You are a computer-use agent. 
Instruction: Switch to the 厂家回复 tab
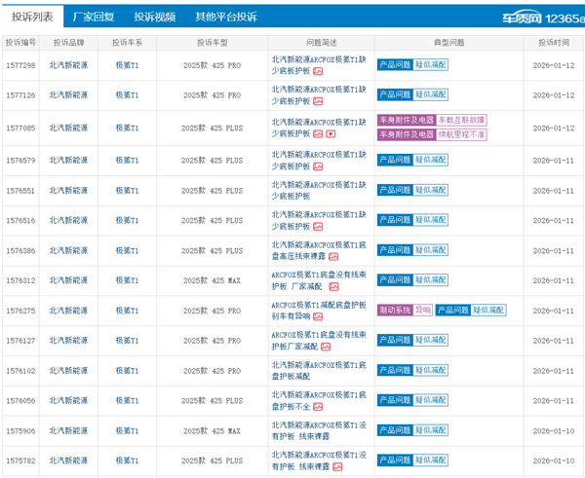[x=94, y=17]
